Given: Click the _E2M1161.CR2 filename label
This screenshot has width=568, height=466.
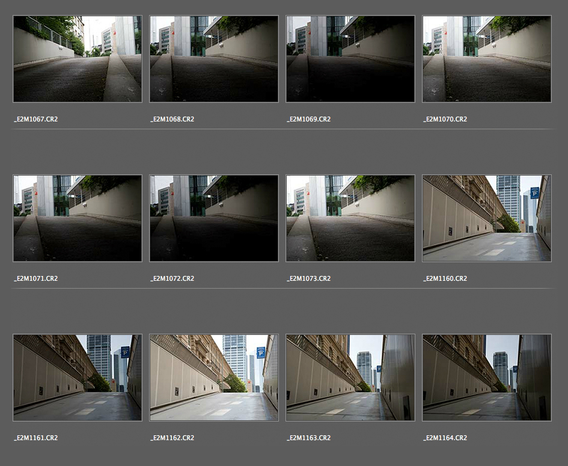Looking at the screenshot, I should point(36,438).
